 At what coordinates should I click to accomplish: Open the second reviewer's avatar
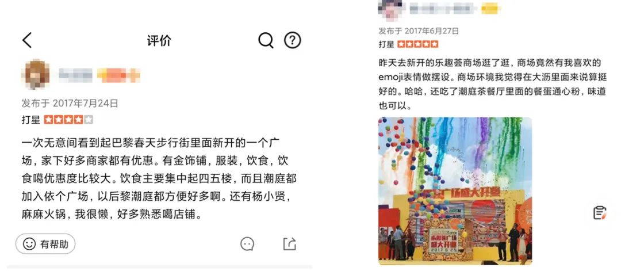pyautogui.click(x=390, y=9)
